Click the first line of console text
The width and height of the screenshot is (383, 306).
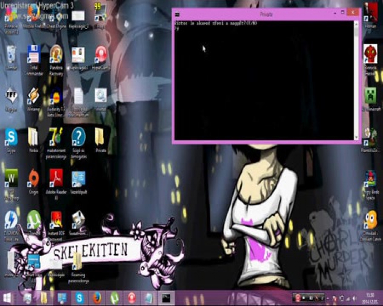click(x=216, y=23)
